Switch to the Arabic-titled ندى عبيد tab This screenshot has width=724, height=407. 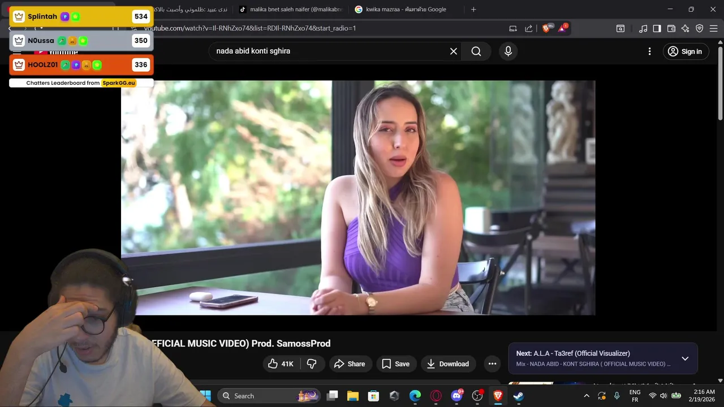[191, 9]
